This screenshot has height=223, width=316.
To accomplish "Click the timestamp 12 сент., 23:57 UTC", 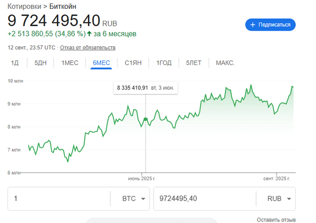I will (32, 47).
